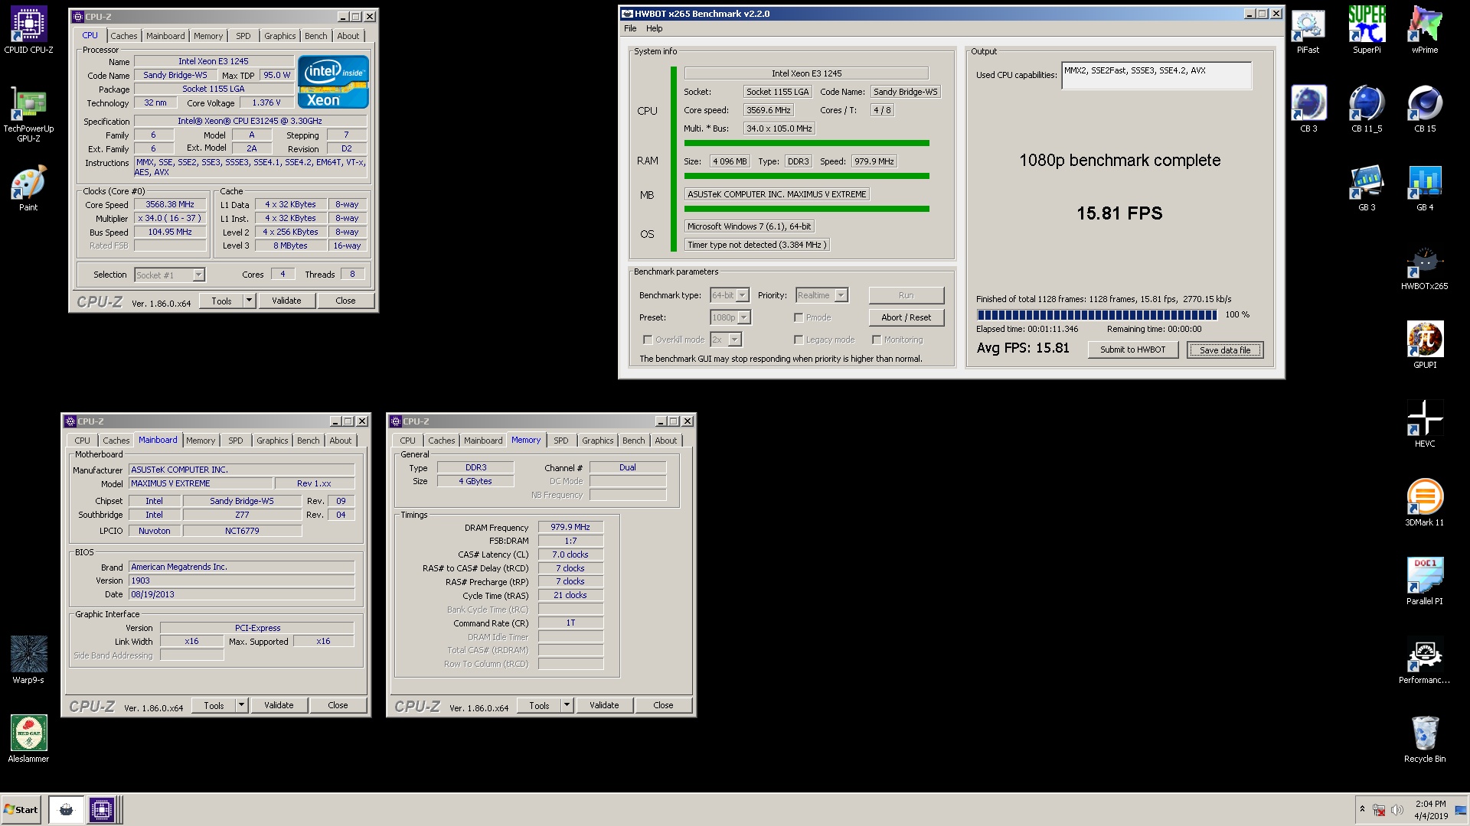The image size is (1470, 826).
Task: Open About tab in Memory CPU-Z window
Action: click(x=665, y=441)
